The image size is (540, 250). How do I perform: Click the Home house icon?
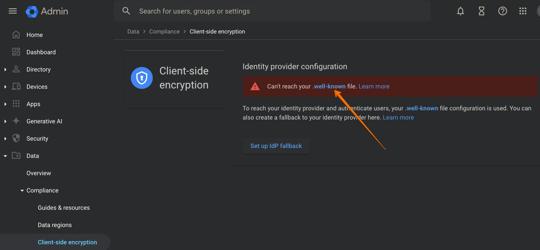[16, 35]
